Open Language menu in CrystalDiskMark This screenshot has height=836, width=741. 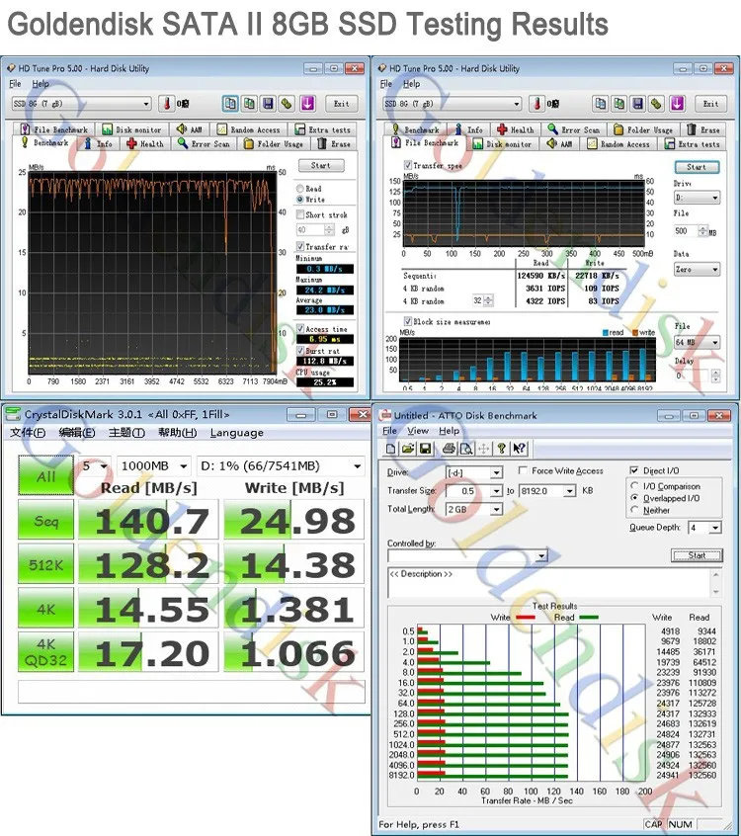tap(237, 433)
